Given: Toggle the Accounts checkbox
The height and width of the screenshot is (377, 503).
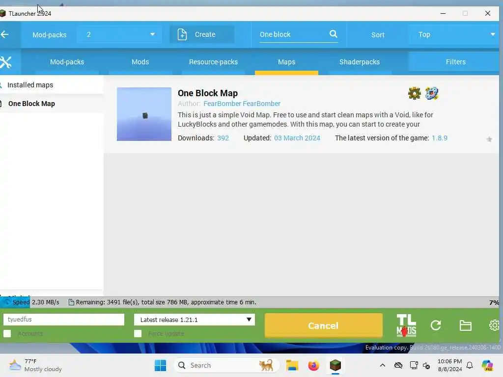Looking at the screenshot, I should click(7, 334).
